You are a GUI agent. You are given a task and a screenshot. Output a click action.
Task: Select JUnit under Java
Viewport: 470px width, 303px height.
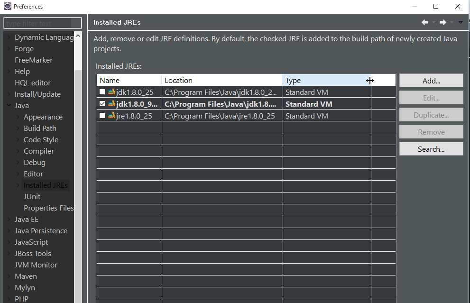click(32, 197)
